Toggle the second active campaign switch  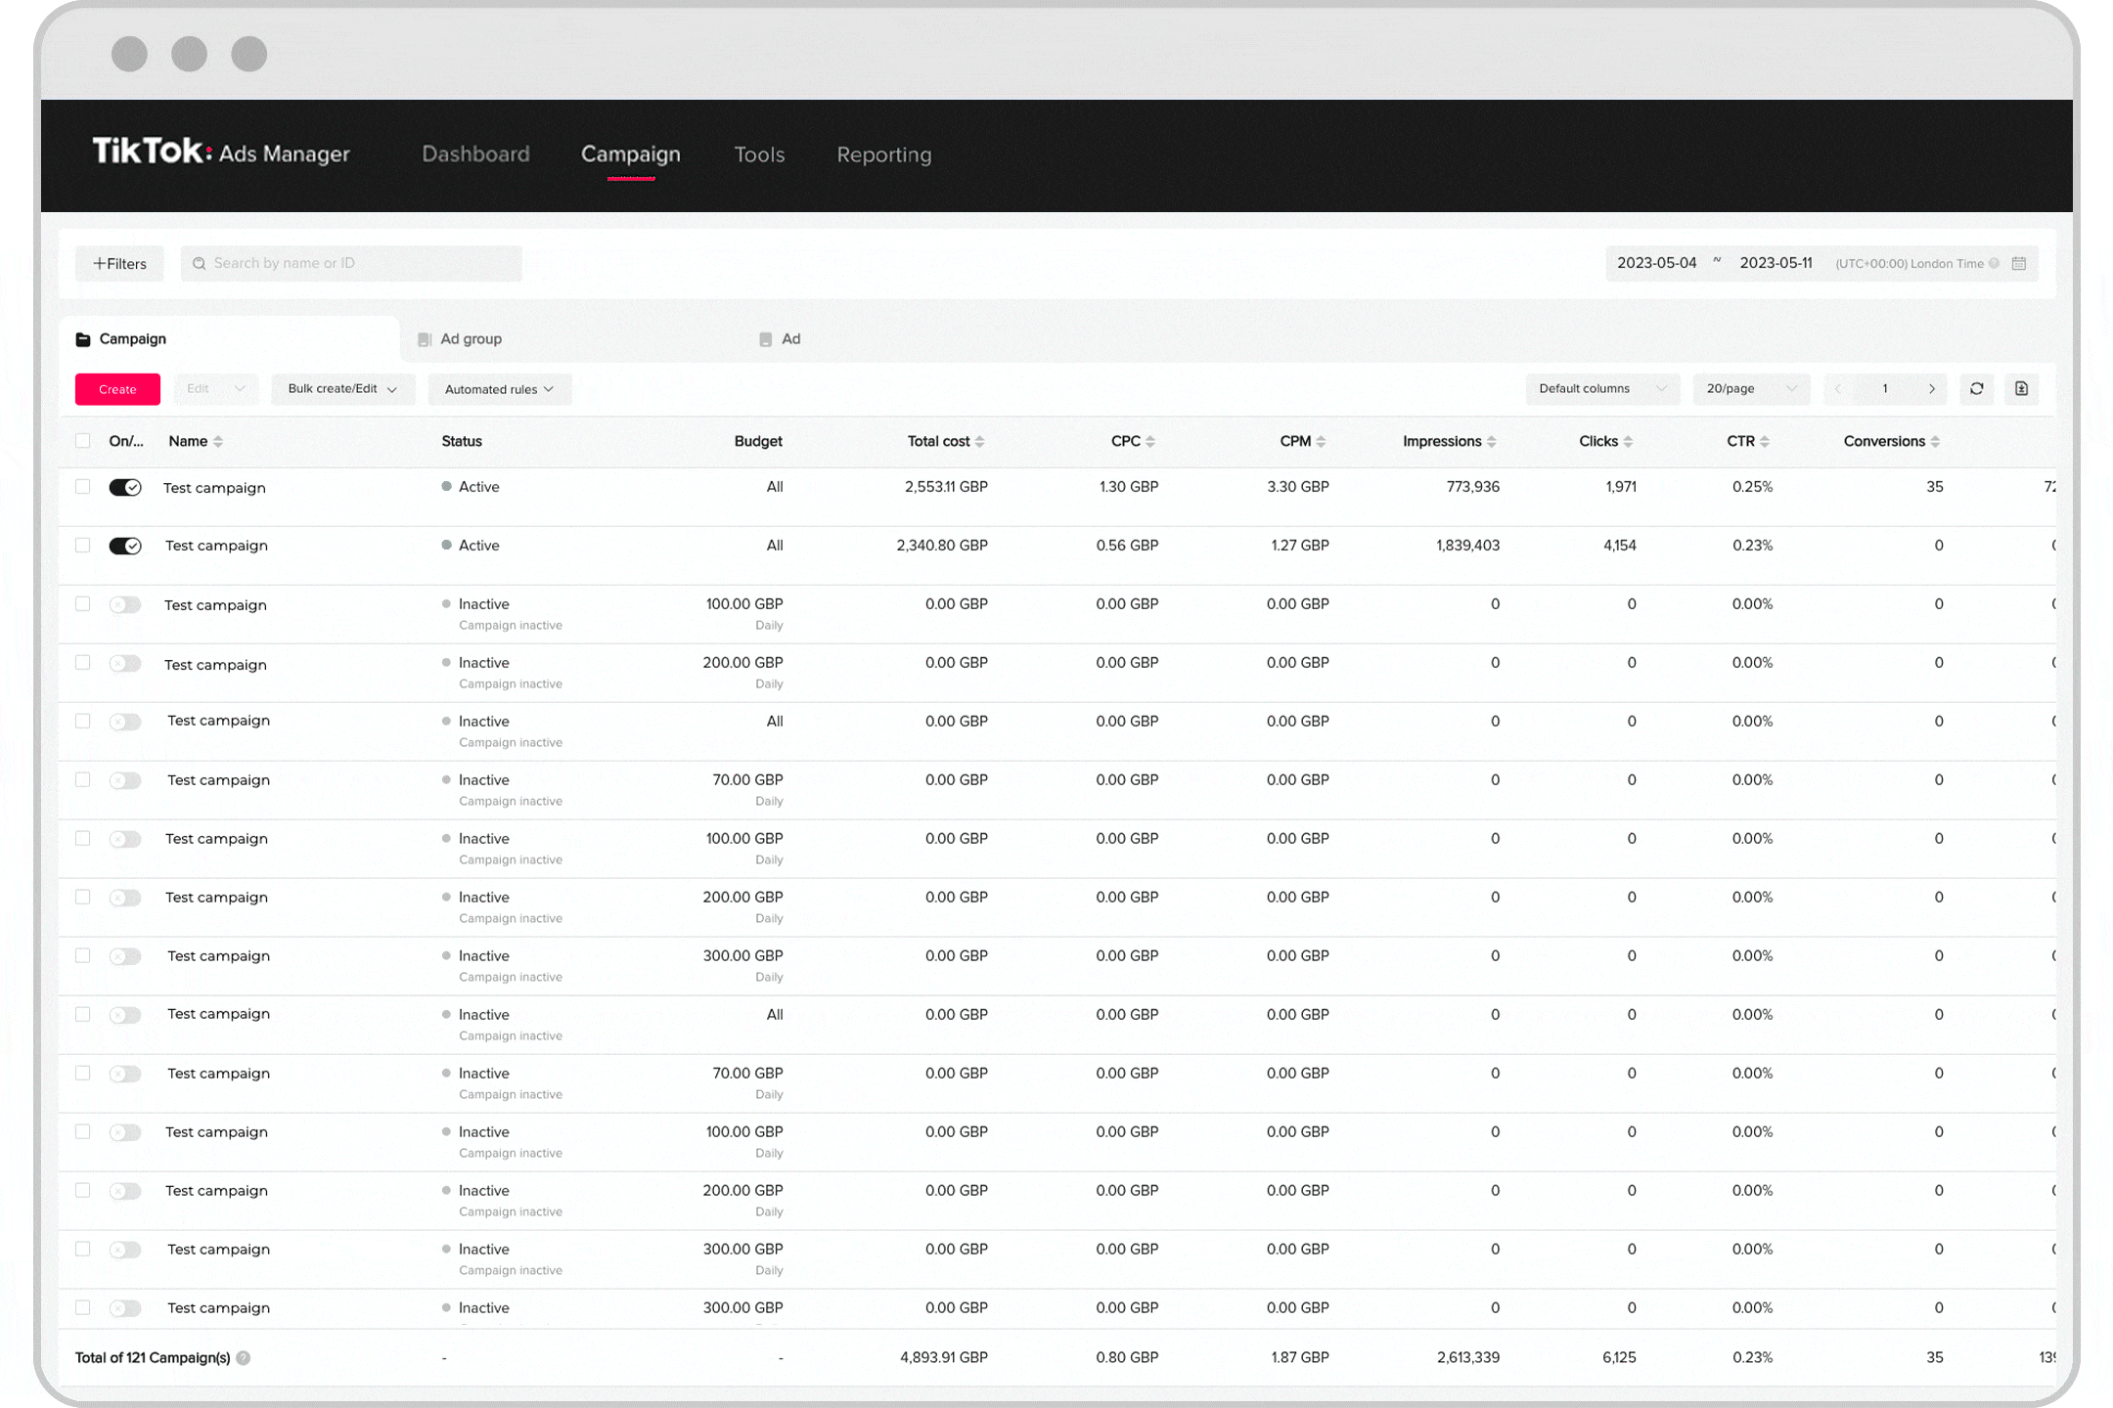124,546
